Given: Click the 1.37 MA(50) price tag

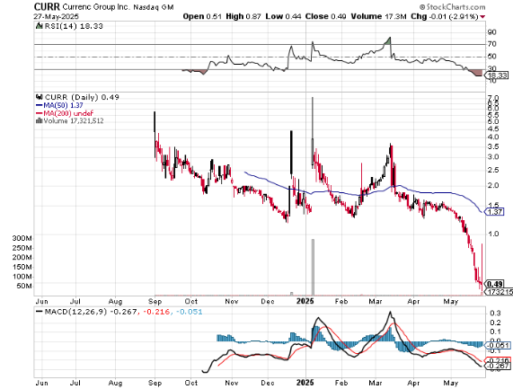Looking at the screenshot, I should (494, 212).
